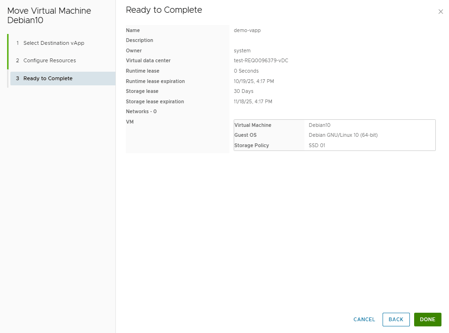Click the 30 Days storage lease value

tap(244, 91)
